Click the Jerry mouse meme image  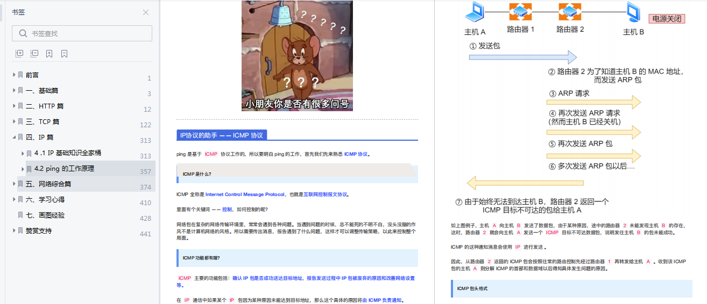[x=297, y=56]
